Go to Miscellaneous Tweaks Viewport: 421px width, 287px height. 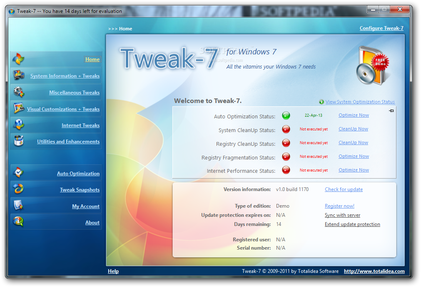pos(75,92)
